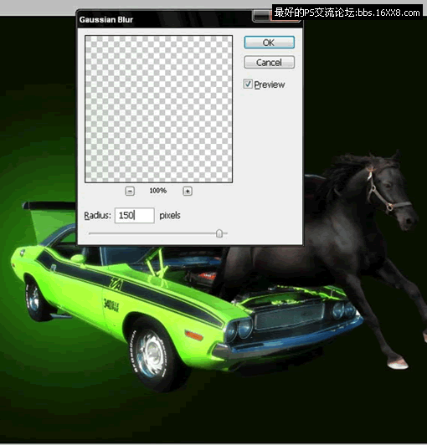
Task: Click the 100% preview zoom label
Action: (x=158, y=191)
